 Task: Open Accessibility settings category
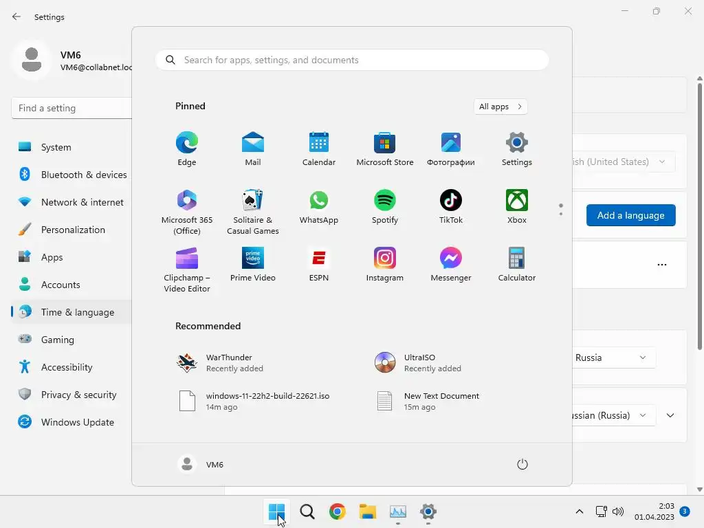coord(71,367)
